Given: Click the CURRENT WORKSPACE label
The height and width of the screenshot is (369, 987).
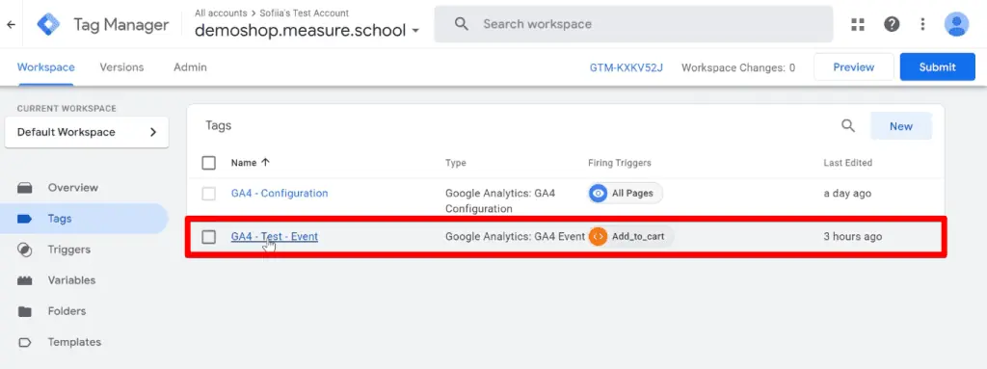Looking at the screenshot, I should coord(67,108).
